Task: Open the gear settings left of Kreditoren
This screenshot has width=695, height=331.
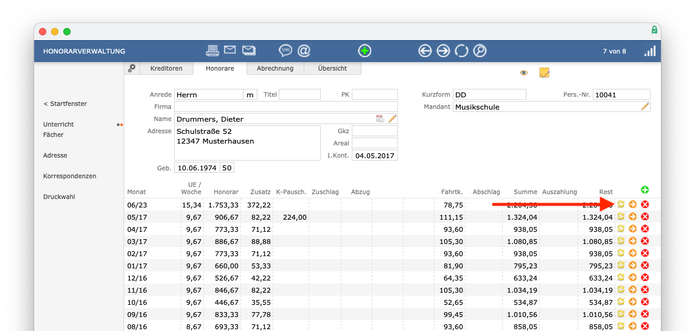Action: pyautogui.click(x=131, y=68)
